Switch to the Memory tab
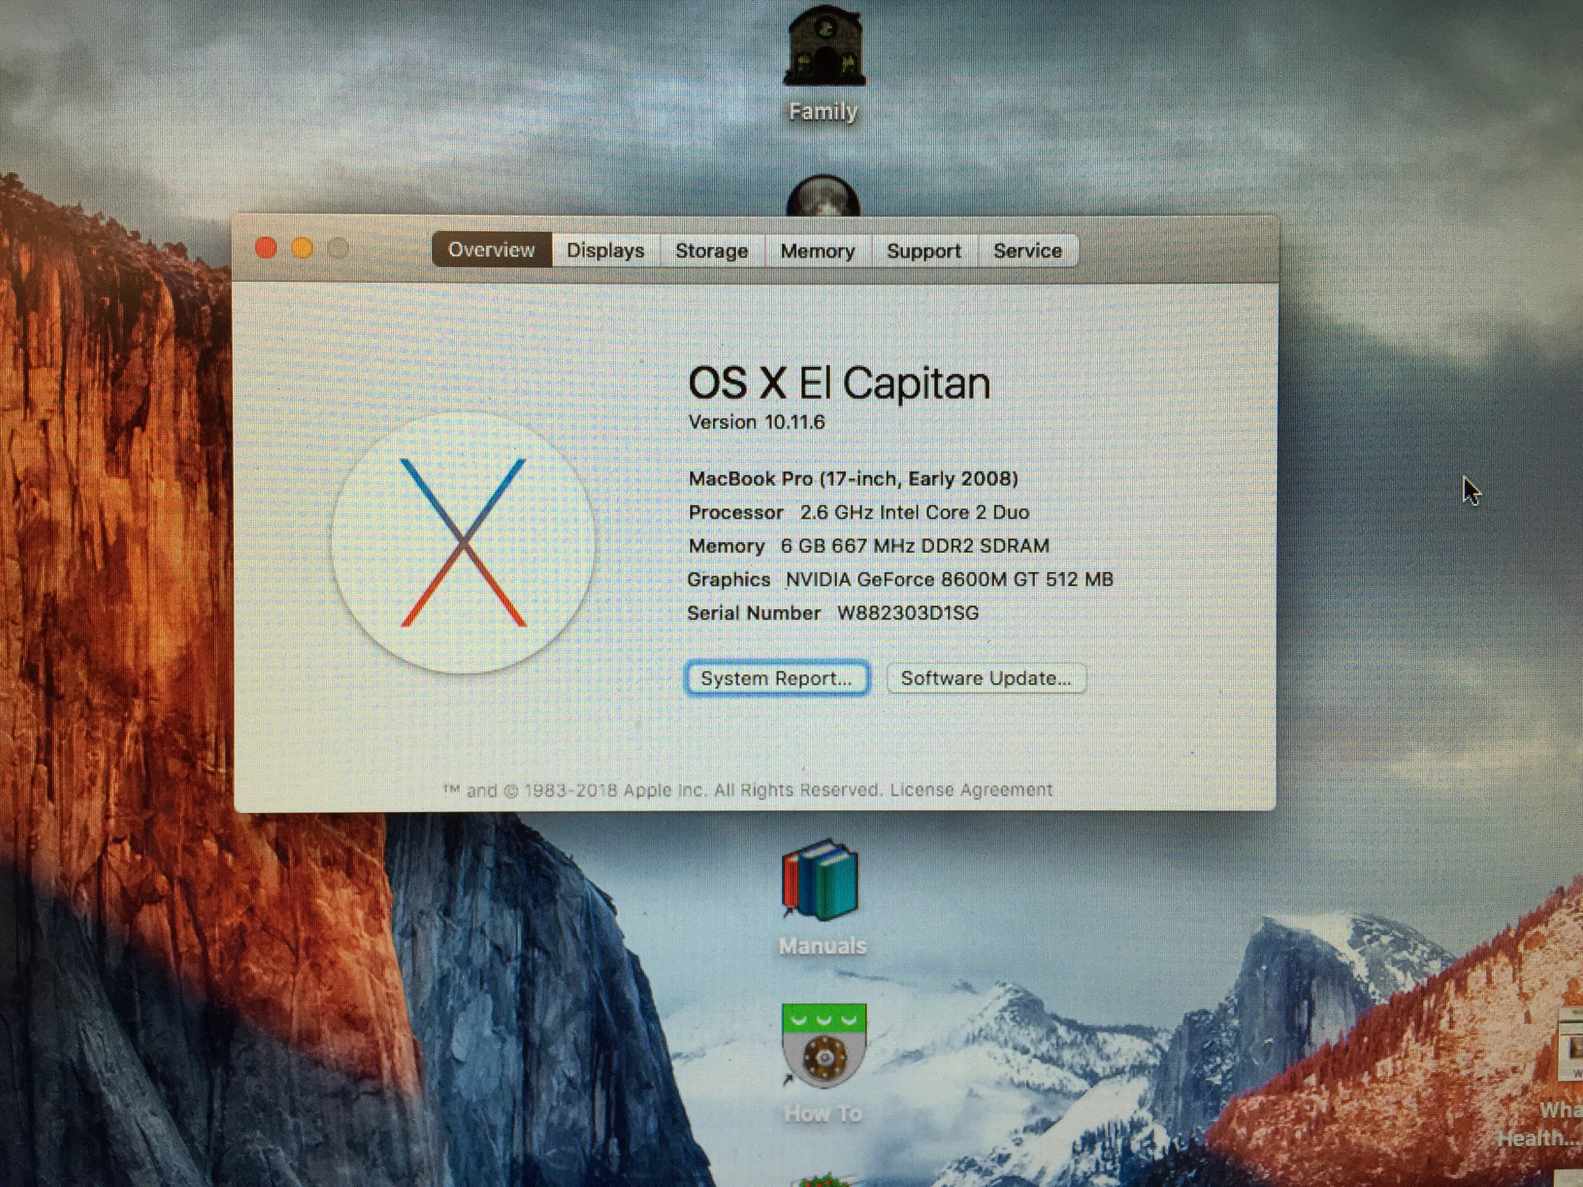 tap(817, 251)
